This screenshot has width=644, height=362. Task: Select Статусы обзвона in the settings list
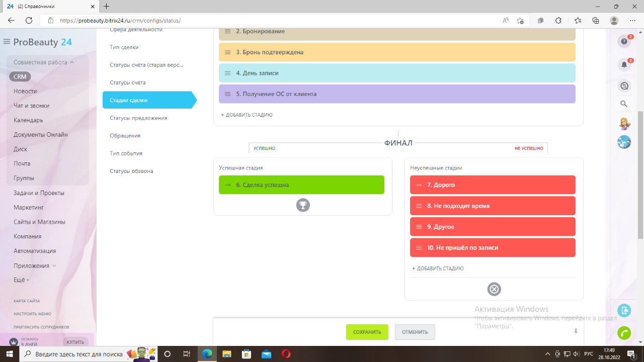coord(131,171)
